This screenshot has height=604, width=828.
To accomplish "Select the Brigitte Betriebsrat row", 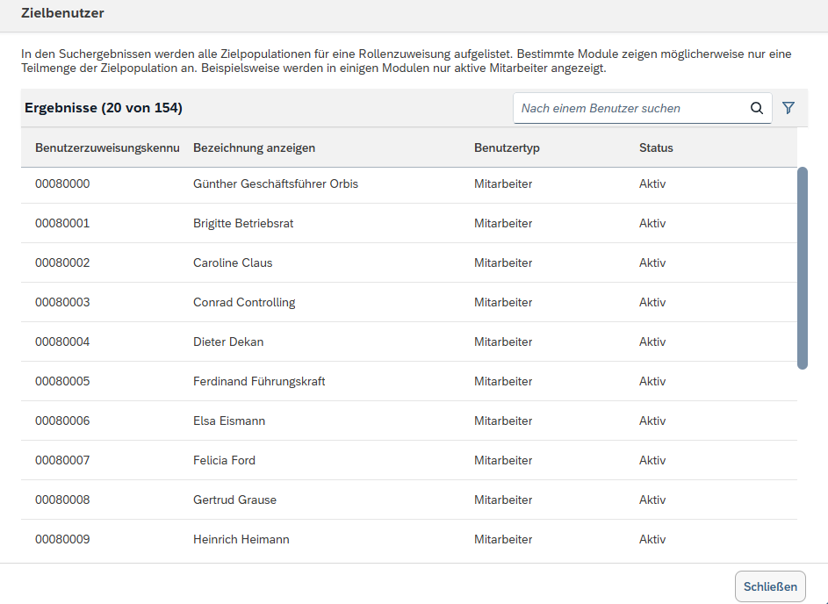I will point(243,223).
